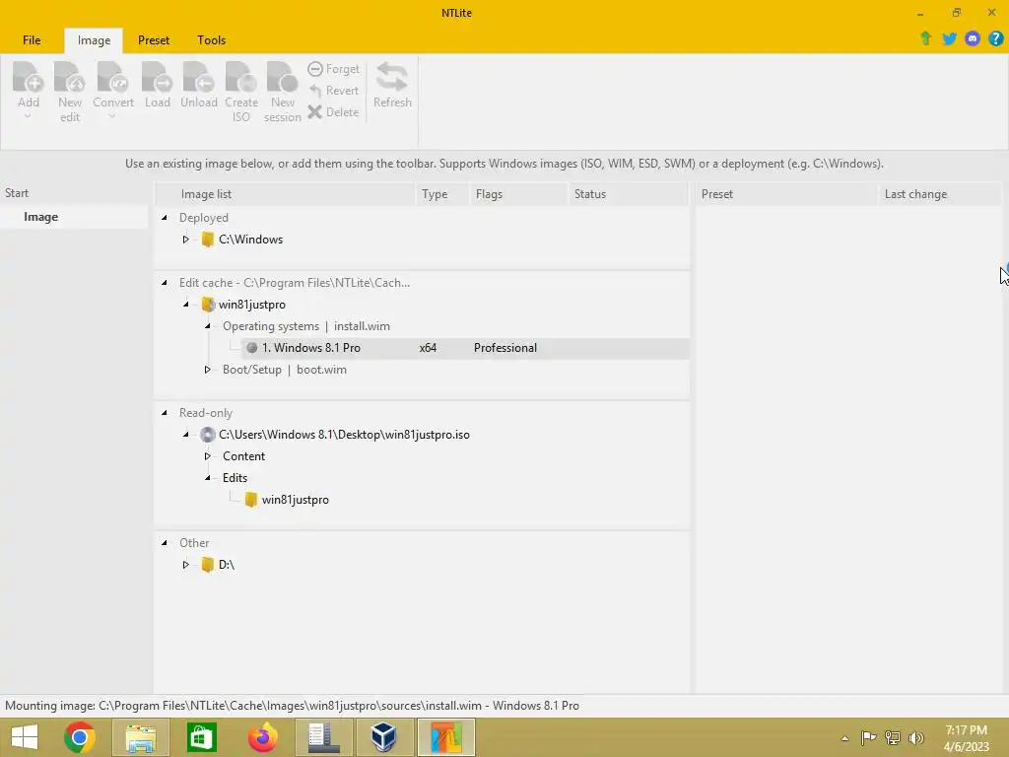This screenshot has height=757, width=1009.
Task: Click the Status column header
Action: pyautogui.click(x=629, y=194)
